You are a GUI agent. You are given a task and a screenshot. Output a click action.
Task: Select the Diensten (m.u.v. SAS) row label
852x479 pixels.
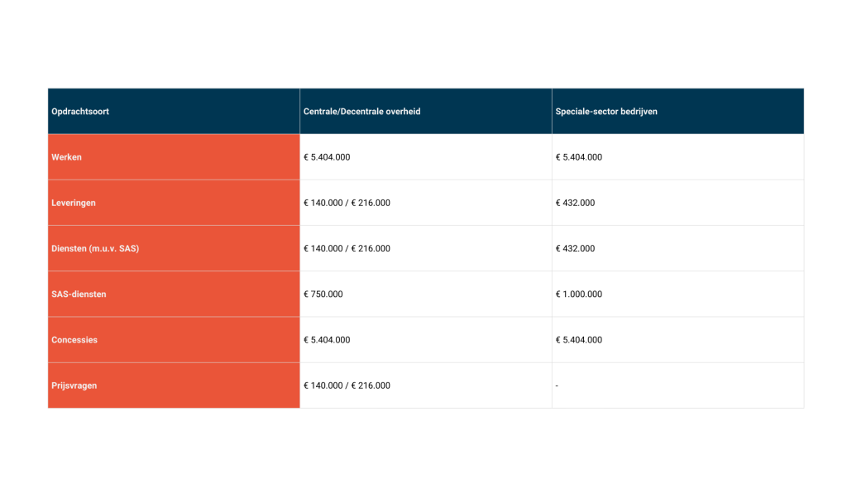(95, 248)
